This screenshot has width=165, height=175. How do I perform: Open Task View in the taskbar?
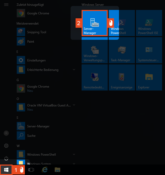tap(31, 170)
